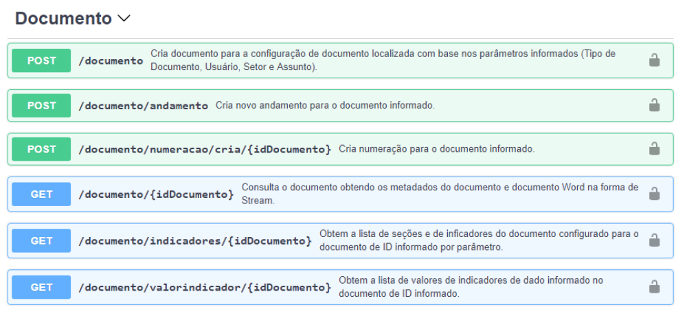Open authorization lock on GET /documento/{idDocumento}
687x316 pixels.
pyautogui.click(x=655, y=194)
